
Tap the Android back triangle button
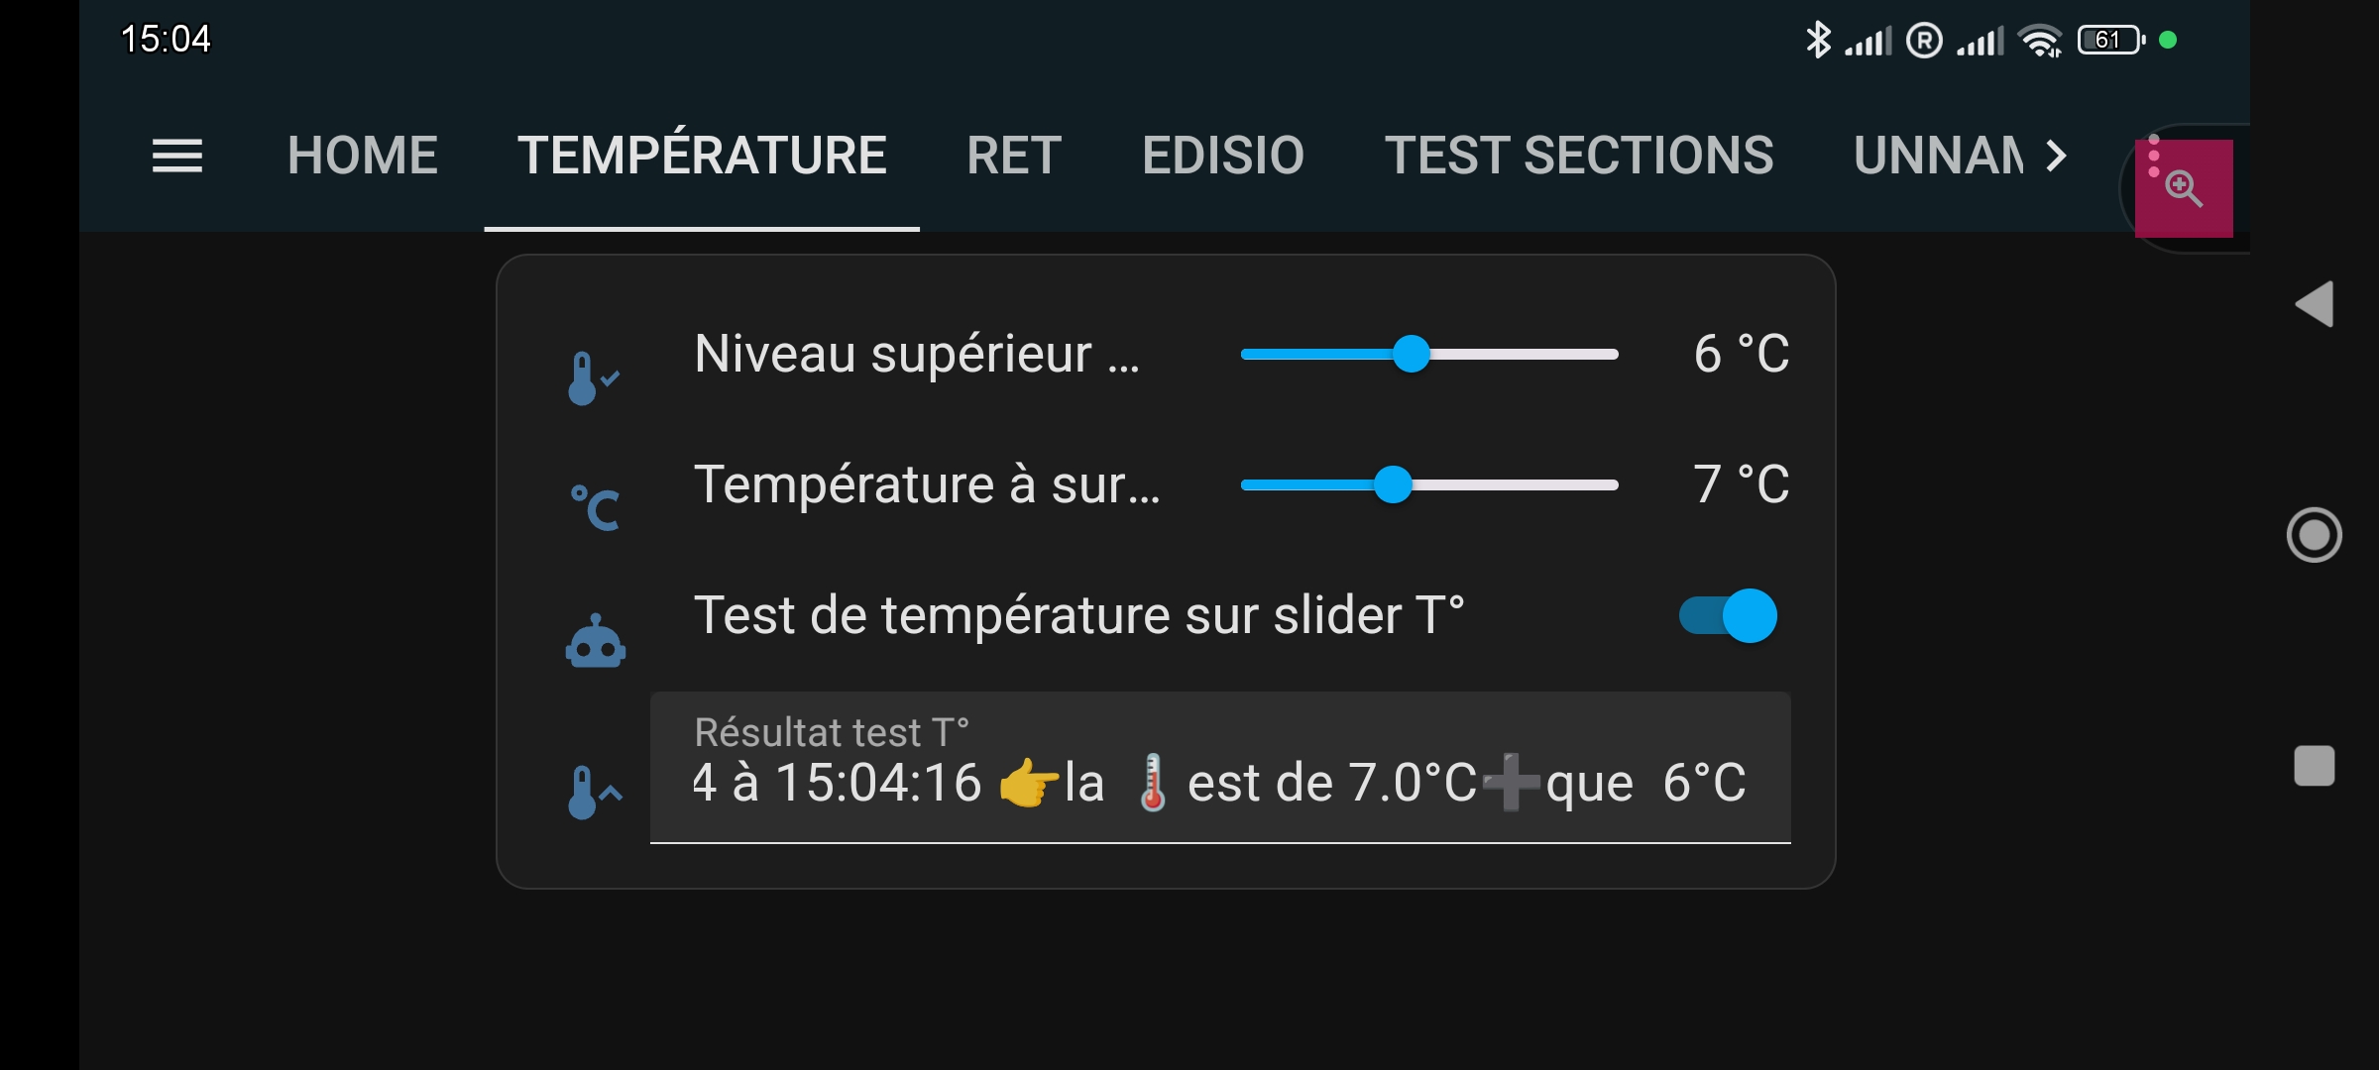[x=2315, y=303]
